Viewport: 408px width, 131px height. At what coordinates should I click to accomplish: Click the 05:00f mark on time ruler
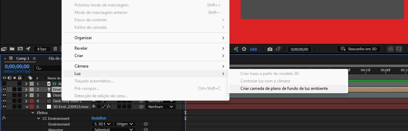click(x=386, y=70)
